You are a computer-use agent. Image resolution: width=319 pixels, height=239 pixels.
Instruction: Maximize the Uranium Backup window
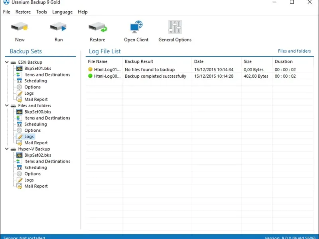[x=292, y=2]
